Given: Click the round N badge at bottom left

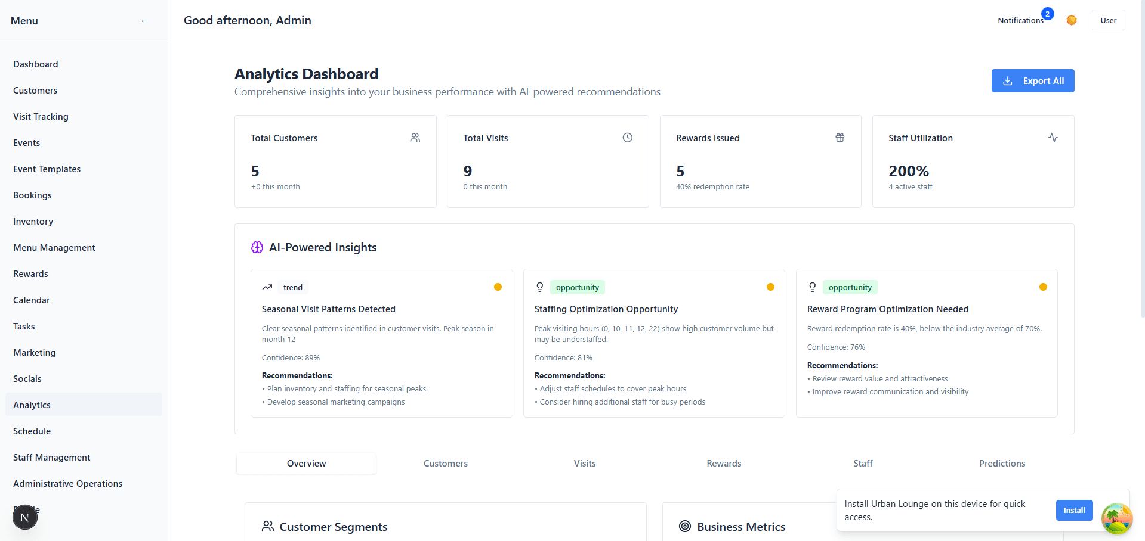Looking at the screenshot, I should pyautogui.click(x=25, y=517).
